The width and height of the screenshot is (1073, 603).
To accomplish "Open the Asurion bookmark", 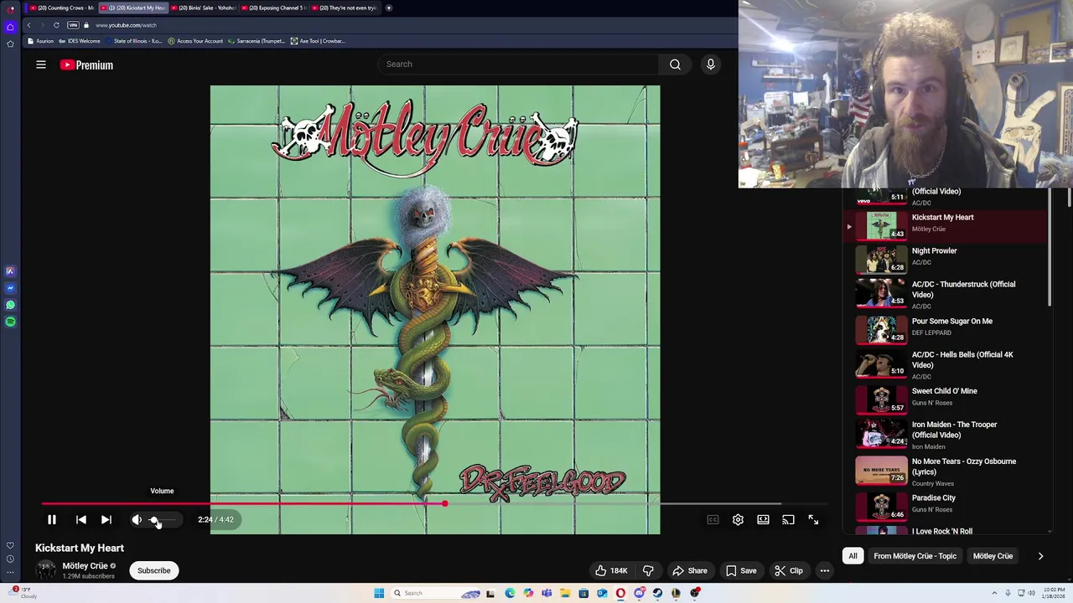I will pos(40,41).
